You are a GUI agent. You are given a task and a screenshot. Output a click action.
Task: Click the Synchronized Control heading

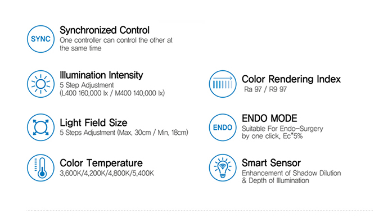105,30
